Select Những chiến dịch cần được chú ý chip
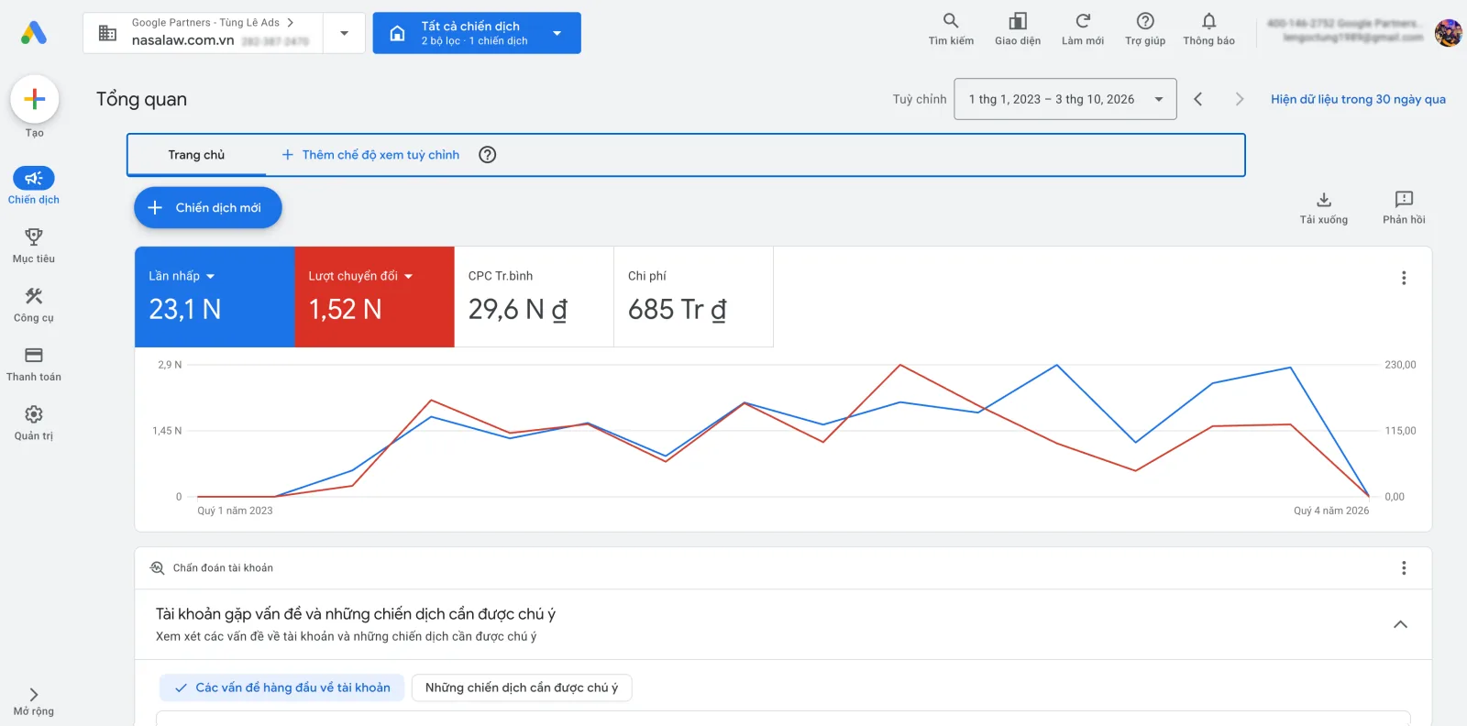The height and width of the screenshot is (726, 1467). pos(522,687)
